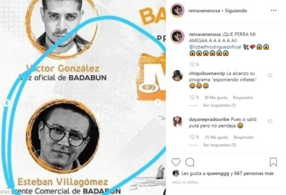The height and width of the screenshot is (195, 286).
Task: Reply to chiquibuenasvip's comment
Action: (243, 98)
